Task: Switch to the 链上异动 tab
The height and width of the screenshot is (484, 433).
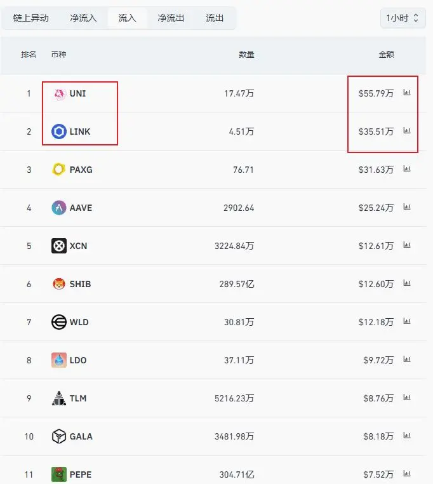Action: click(x=31, y=18)
